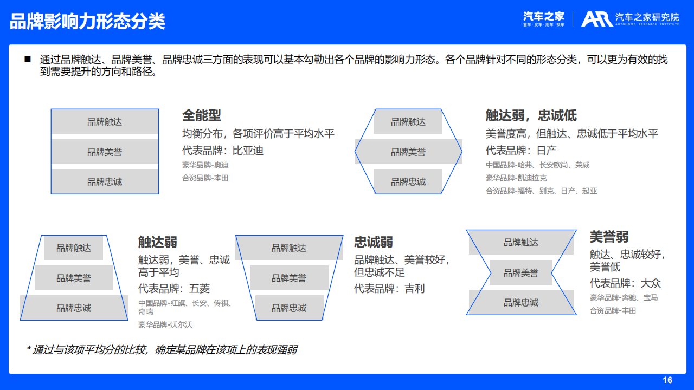Click 品牌忠诚 box in the hourglass diagram
Viewport: 694px width, 390px height.
pos(521,302)
